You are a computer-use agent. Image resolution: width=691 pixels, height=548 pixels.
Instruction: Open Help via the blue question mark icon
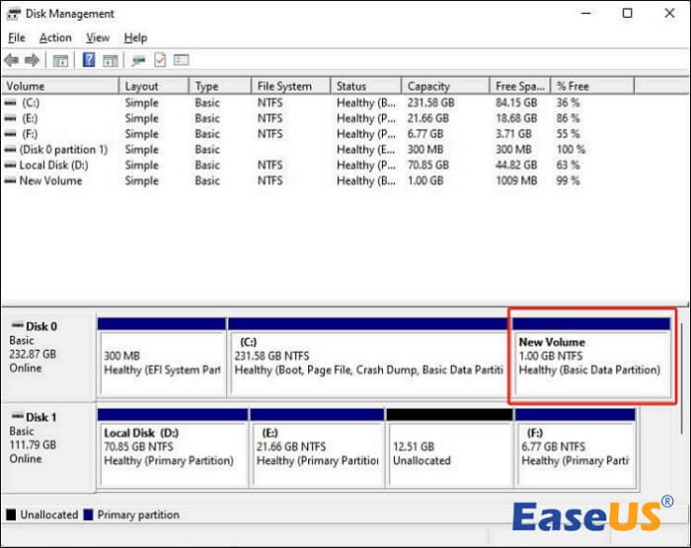[x=89, y=61]
